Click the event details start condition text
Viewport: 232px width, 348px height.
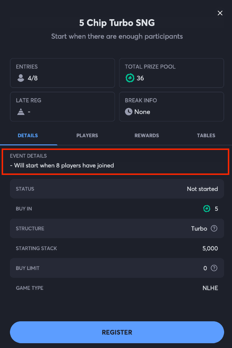(64, 166)
